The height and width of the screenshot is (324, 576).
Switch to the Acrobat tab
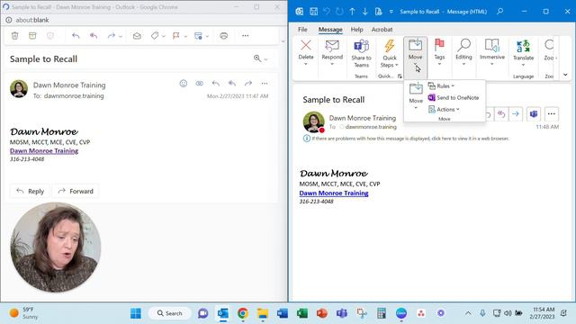(x=382, y=30)
